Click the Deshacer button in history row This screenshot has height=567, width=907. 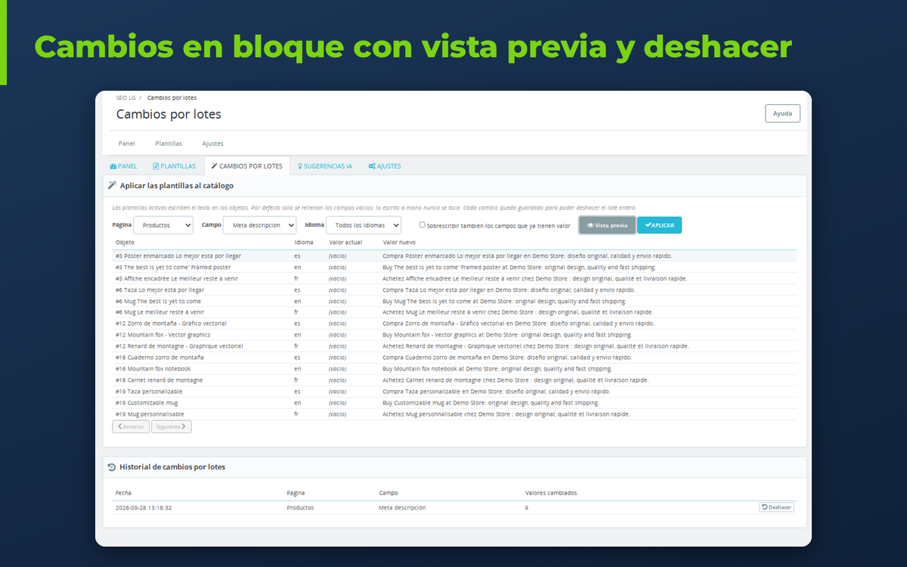(776, 507)
